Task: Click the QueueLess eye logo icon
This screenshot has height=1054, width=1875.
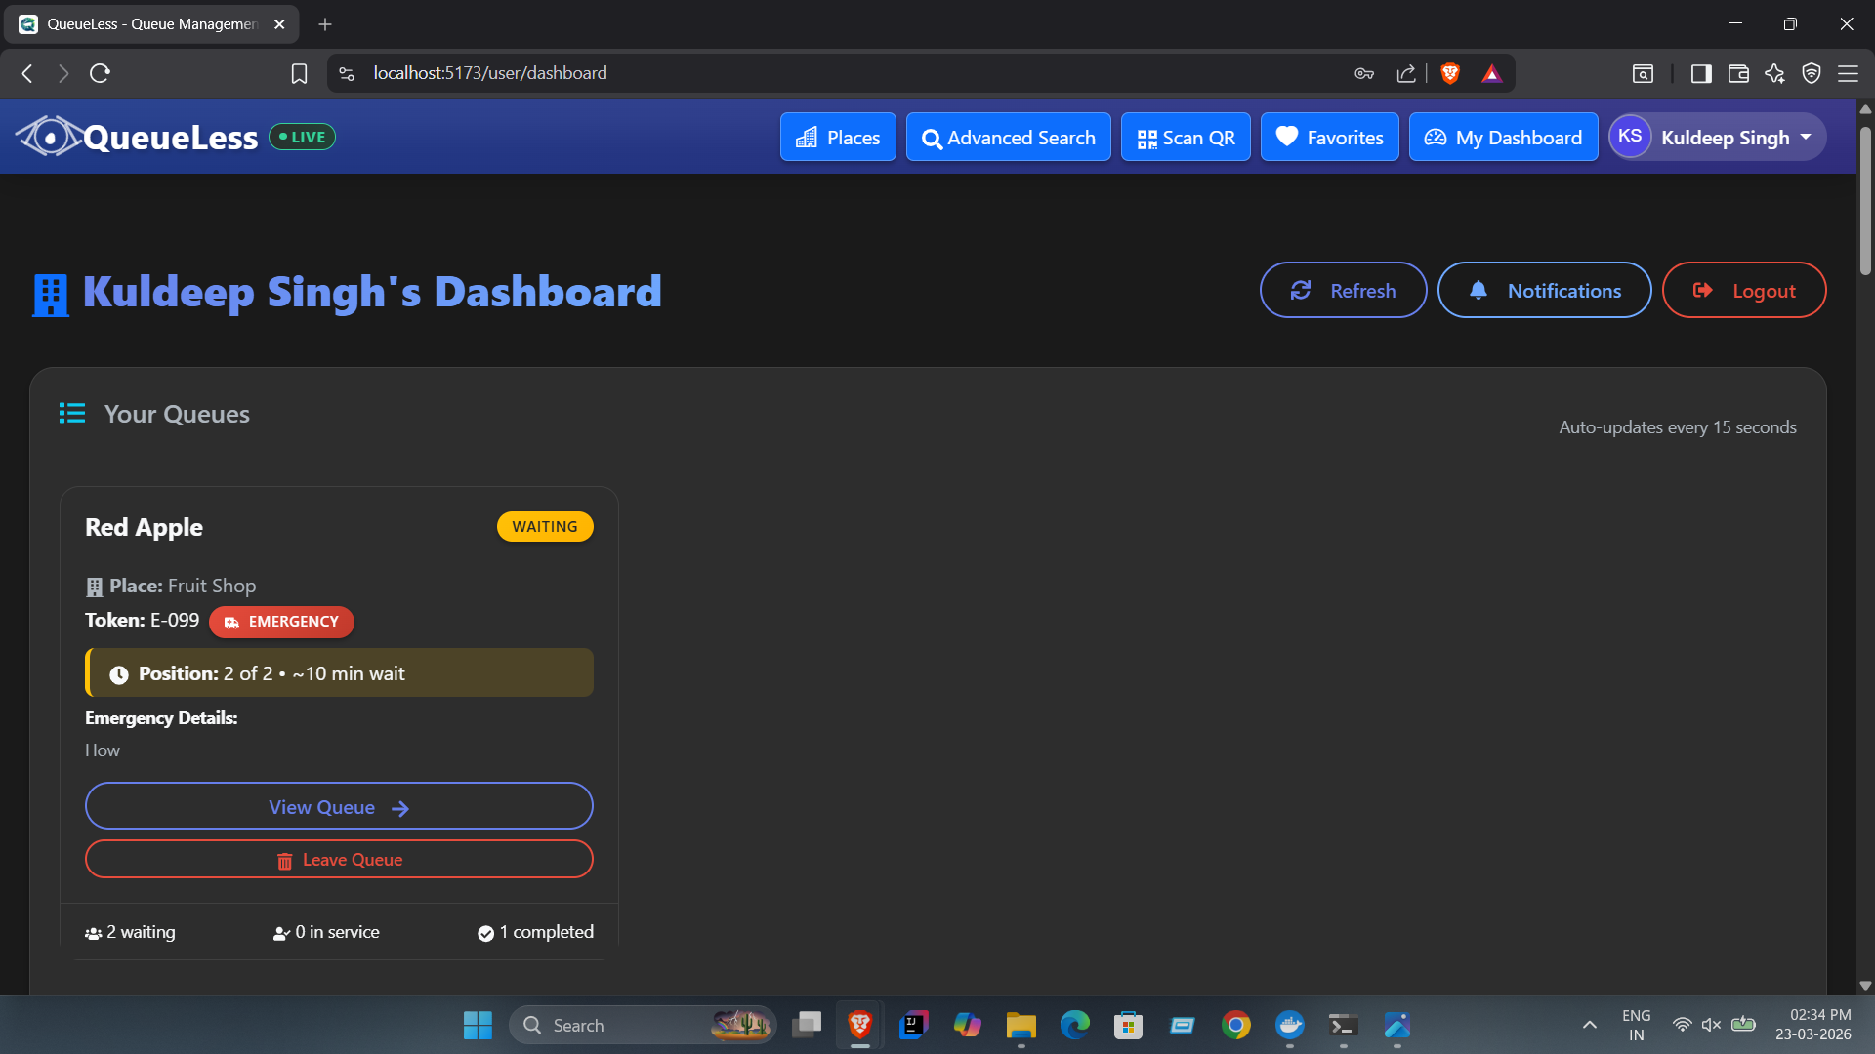Action: [49, 137]
